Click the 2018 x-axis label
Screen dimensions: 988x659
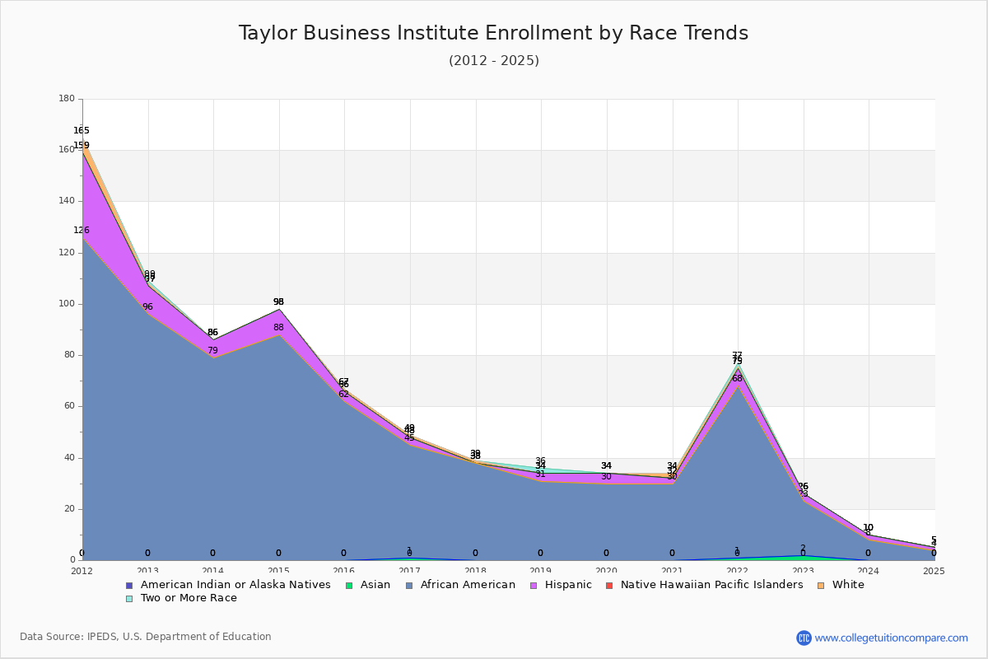point(475,571)
